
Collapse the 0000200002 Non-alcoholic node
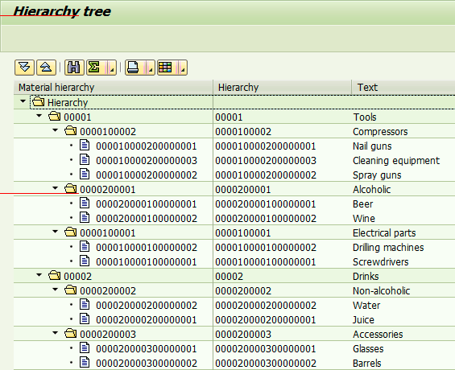click(x=55, y=290)
